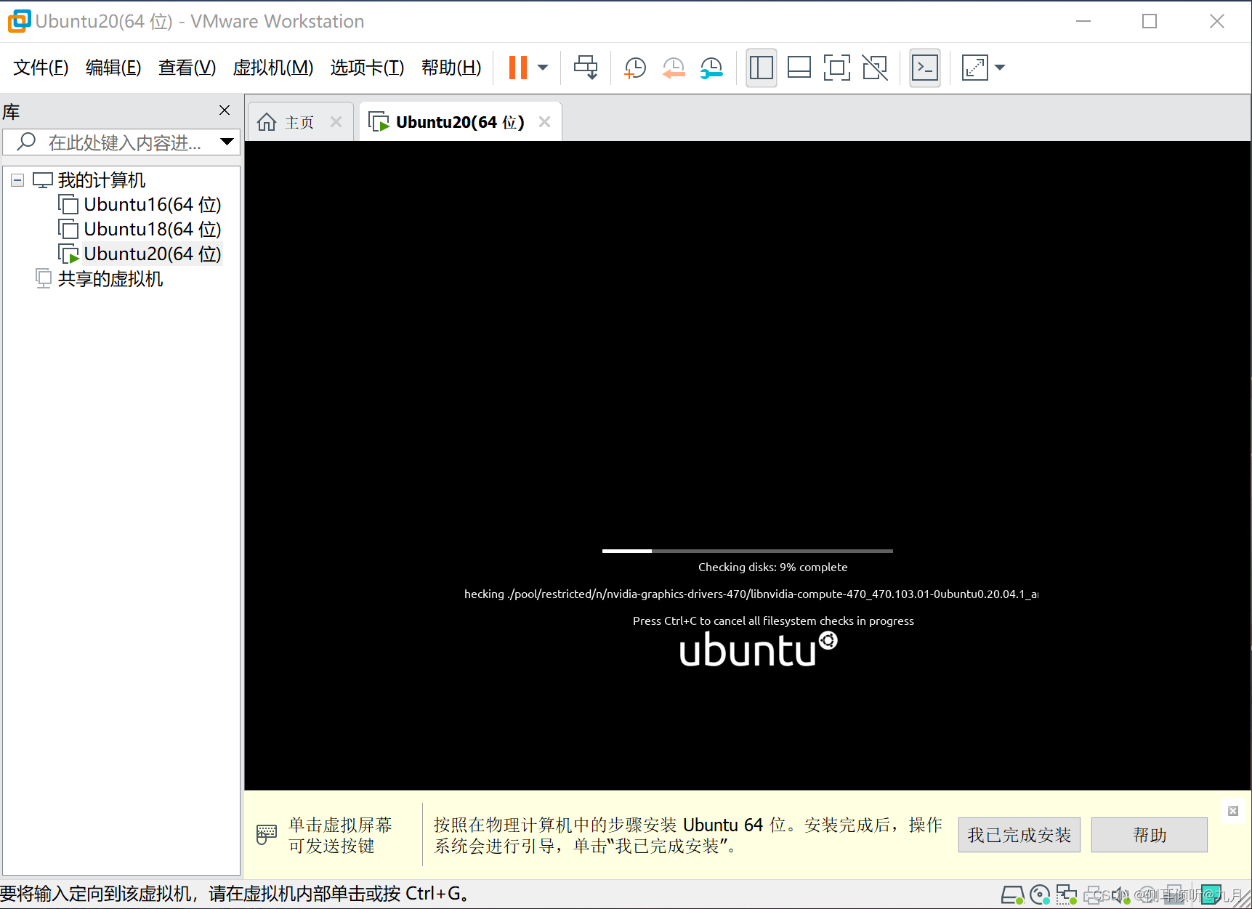Close the VMware Workstation window
Screen dimensions: 1252x909
1217,21
